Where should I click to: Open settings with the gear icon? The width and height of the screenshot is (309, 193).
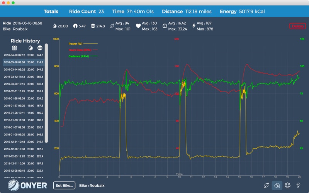coord(287,186)
